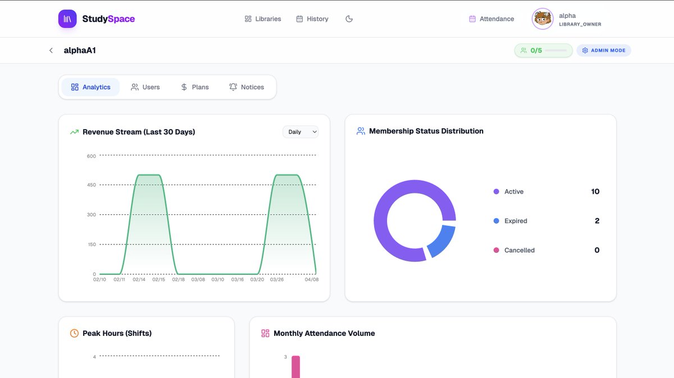Image resolution: width=674 pixels, height=378 pixels.
Task: Click the Expired blue donut segment
Action: pos(442,241)
